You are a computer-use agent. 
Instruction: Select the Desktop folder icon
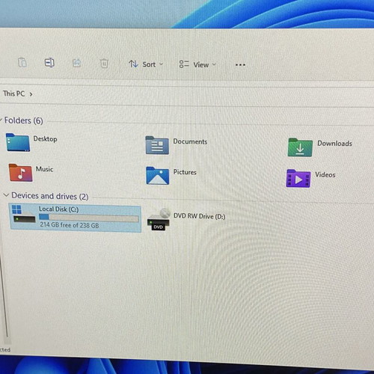[x=18, y=142]
